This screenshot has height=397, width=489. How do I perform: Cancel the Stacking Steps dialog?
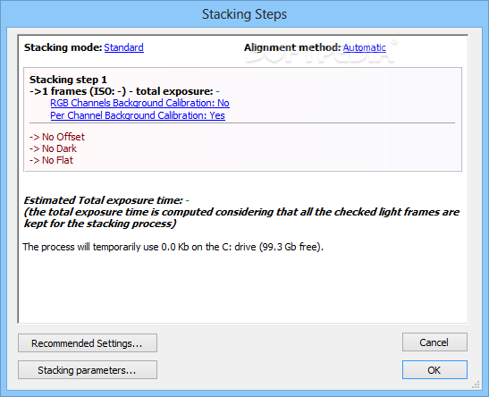tap(434, 342)
